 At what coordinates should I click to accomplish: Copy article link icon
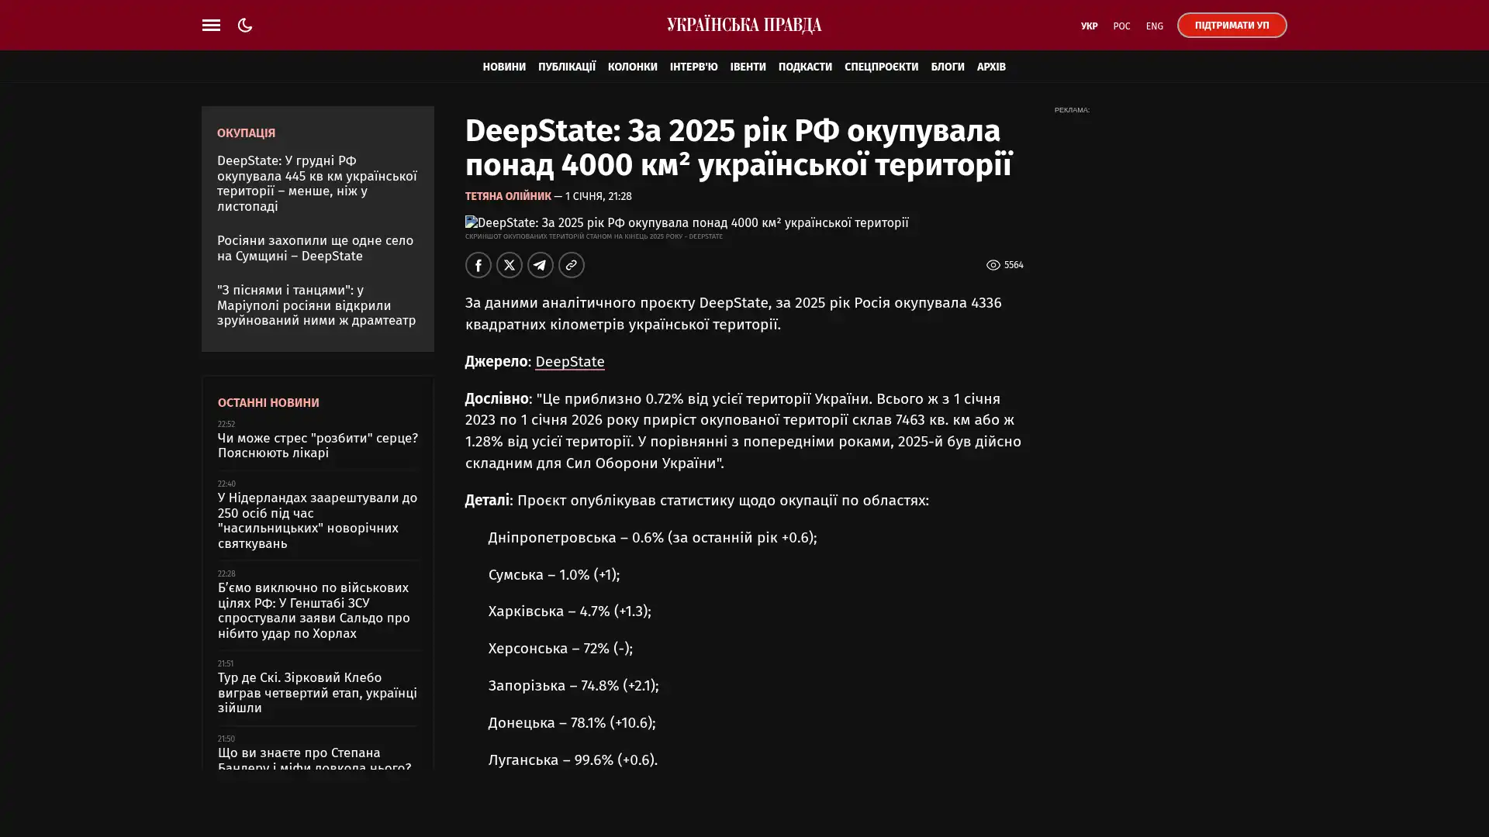coord(571,265)
